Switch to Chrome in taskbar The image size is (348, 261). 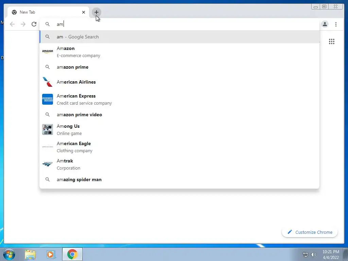pos(72,254)
